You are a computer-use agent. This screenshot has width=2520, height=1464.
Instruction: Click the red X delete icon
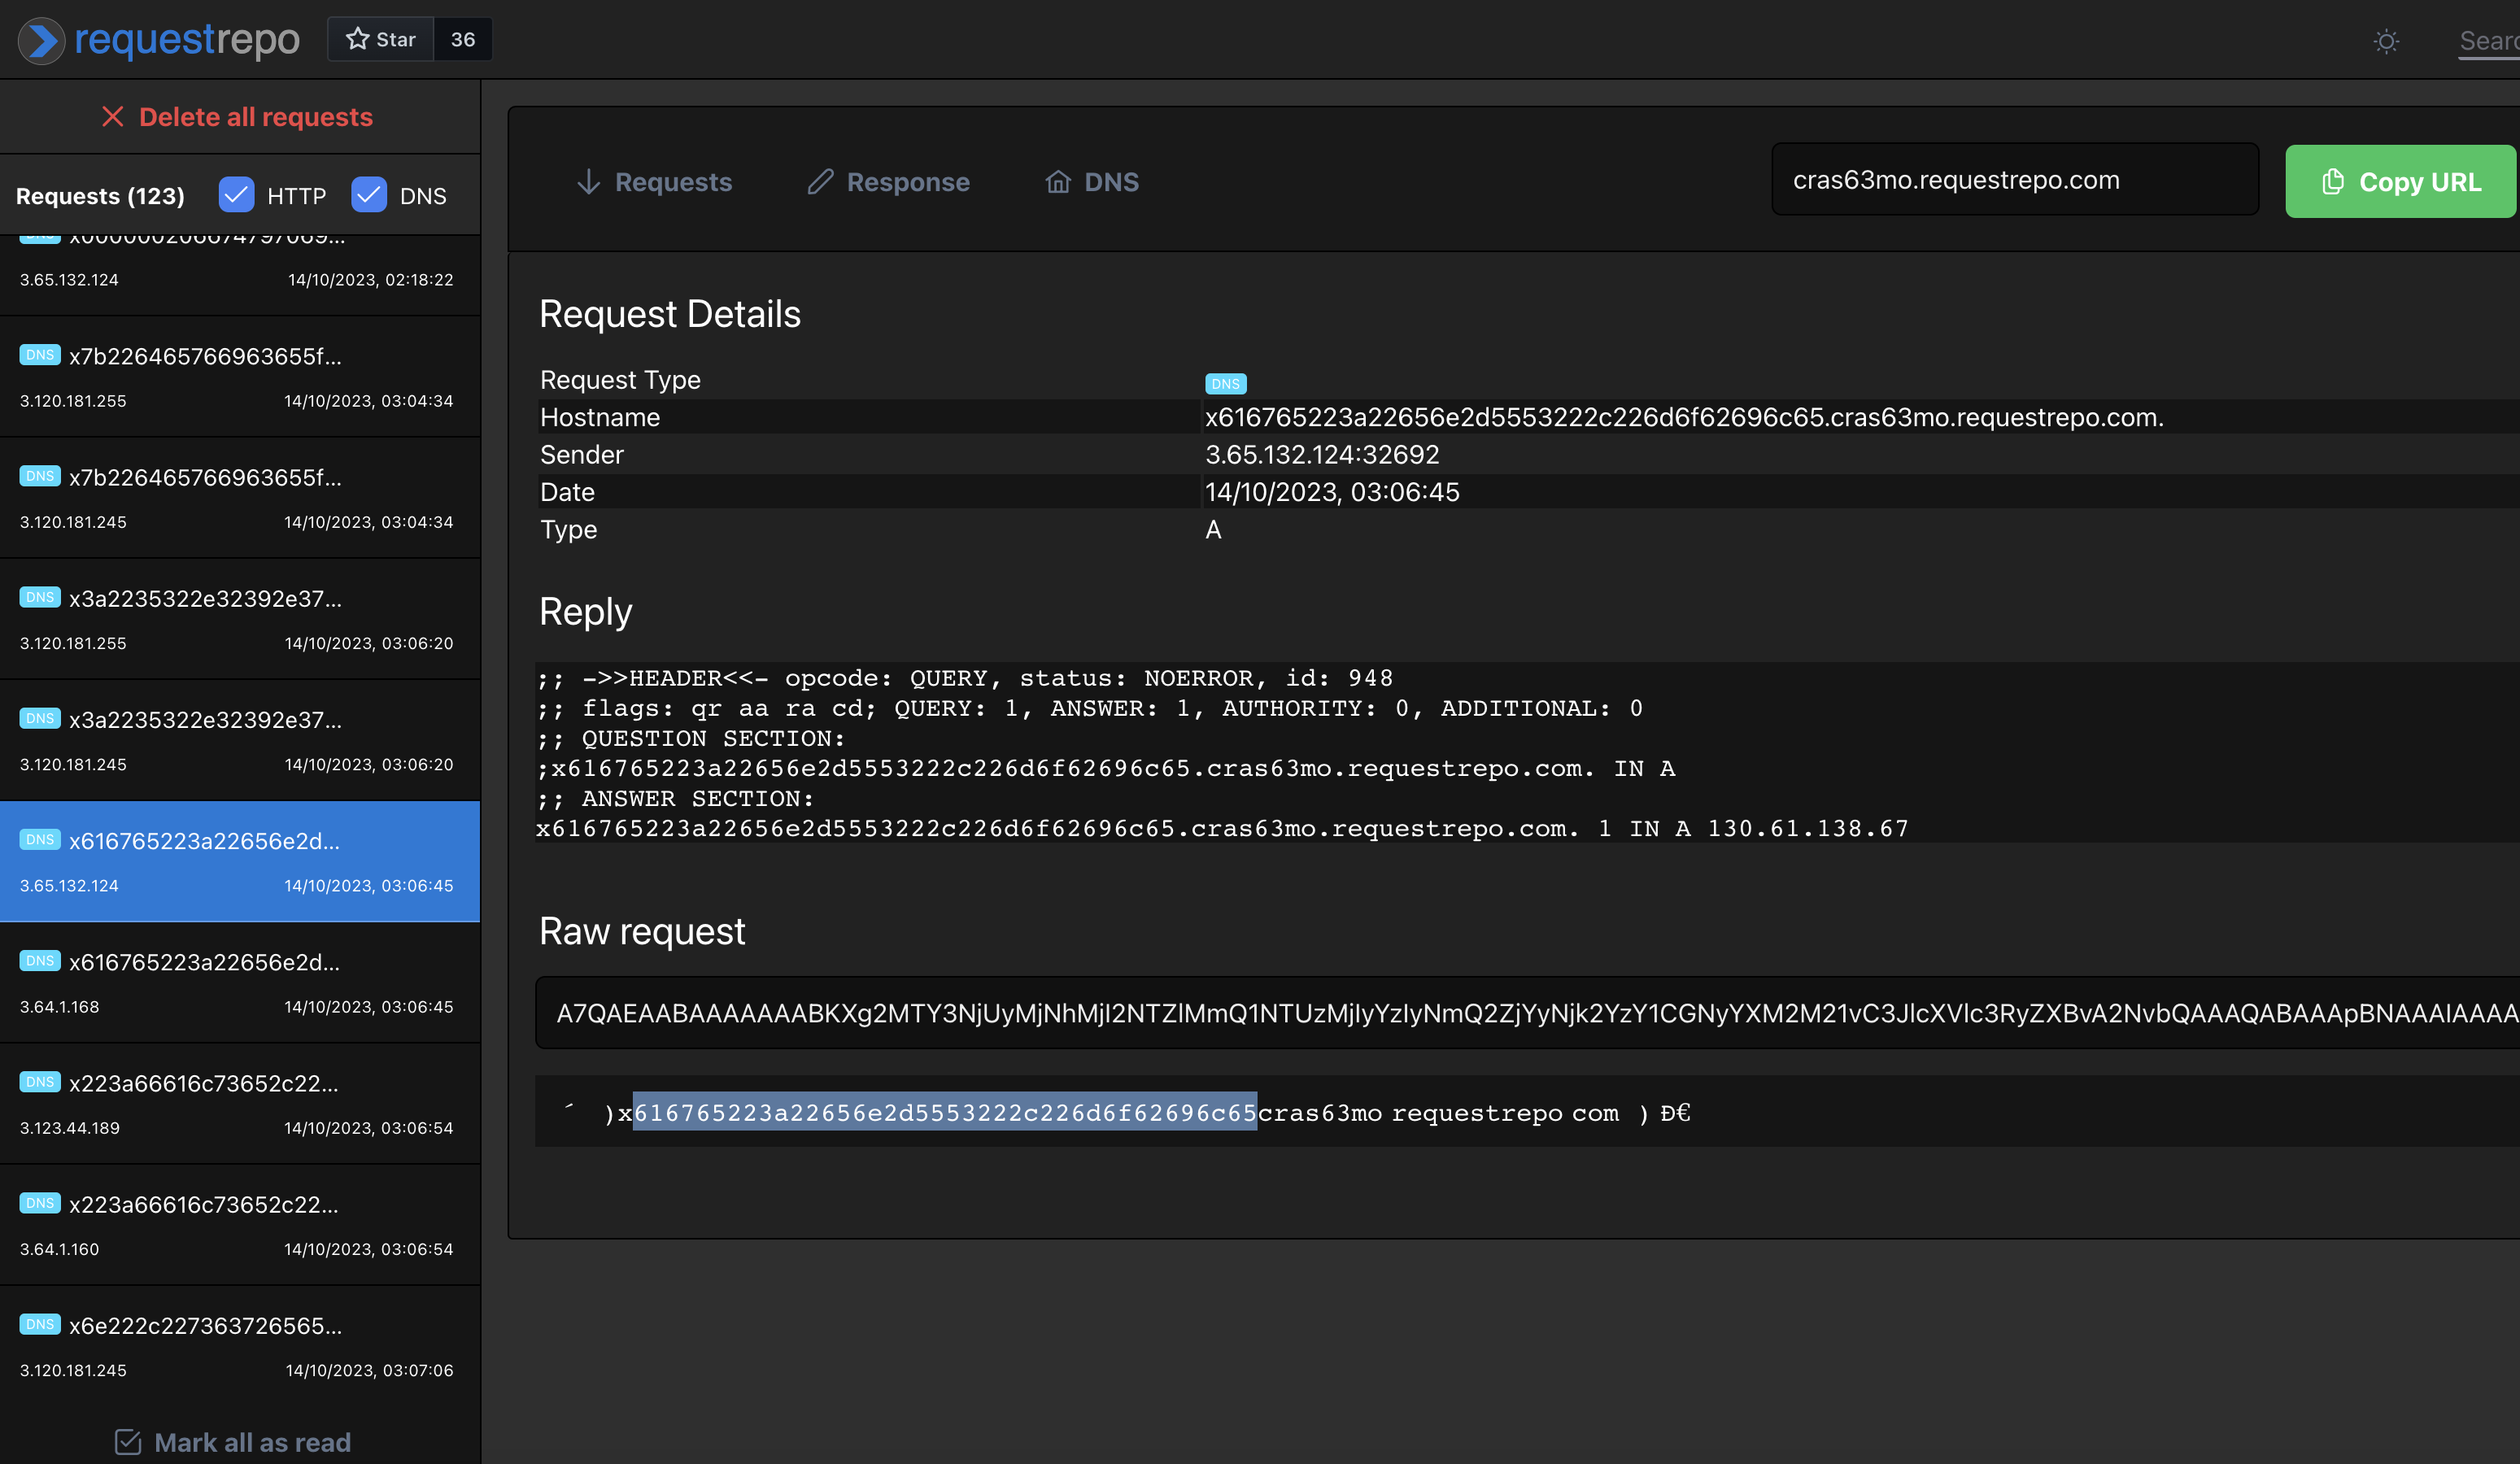pos(112,117)
